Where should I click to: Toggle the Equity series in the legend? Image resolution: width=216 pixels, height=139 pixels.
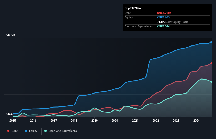click(31, 131)
